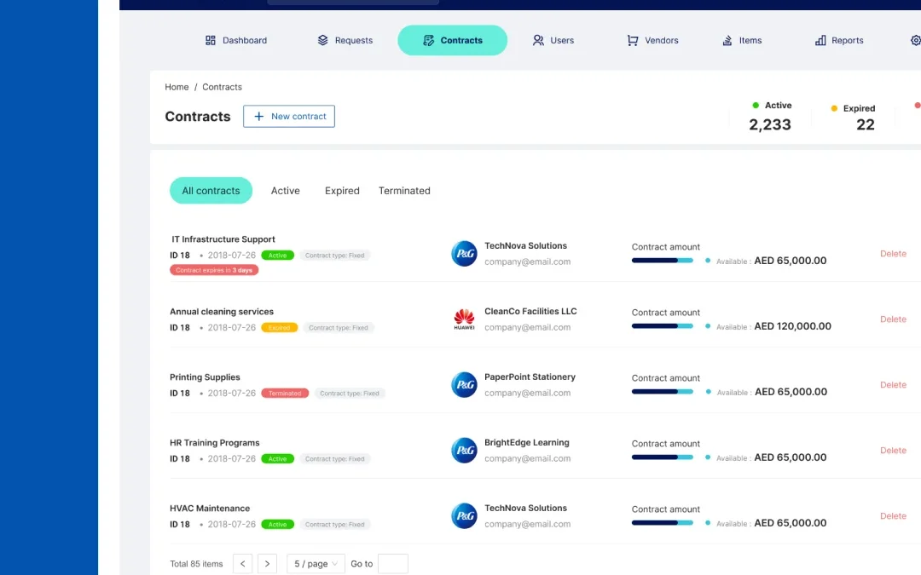
Task: Open the Vendors menu item
Action: click(653, 41)
